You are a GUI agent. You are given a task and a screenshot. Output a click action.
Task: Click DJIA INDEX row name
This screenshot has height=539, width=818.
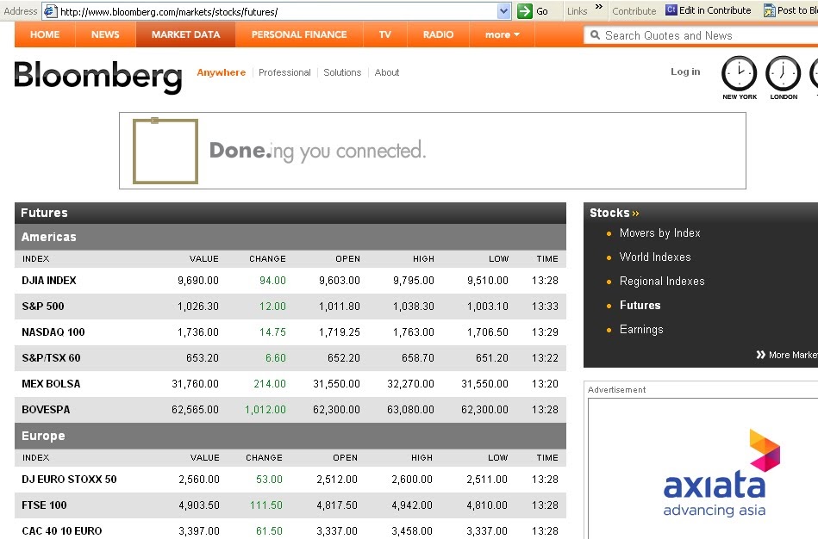(49, 281)
